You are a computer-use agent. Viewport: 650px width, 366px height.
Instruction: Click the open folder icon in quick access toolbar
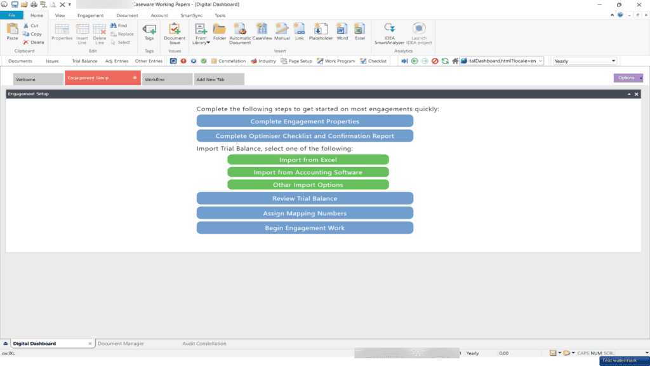(24, 4)
